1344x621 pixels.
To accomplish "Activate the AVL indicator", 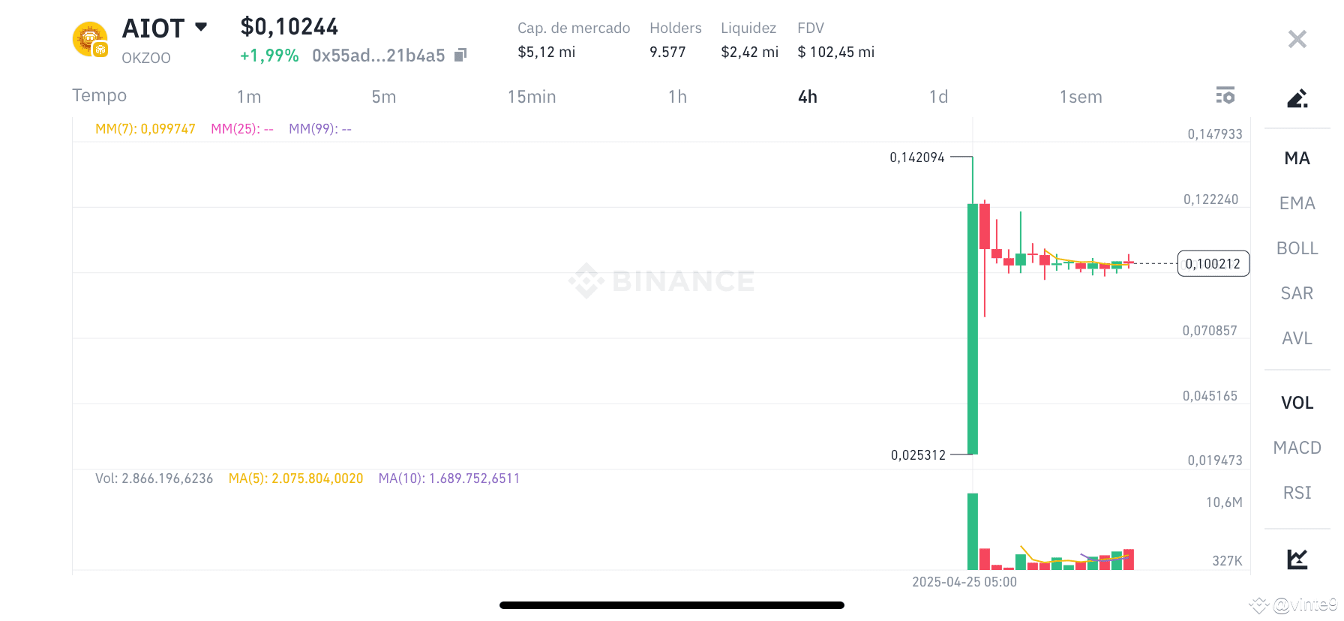I will click(x=1297, y=338).
